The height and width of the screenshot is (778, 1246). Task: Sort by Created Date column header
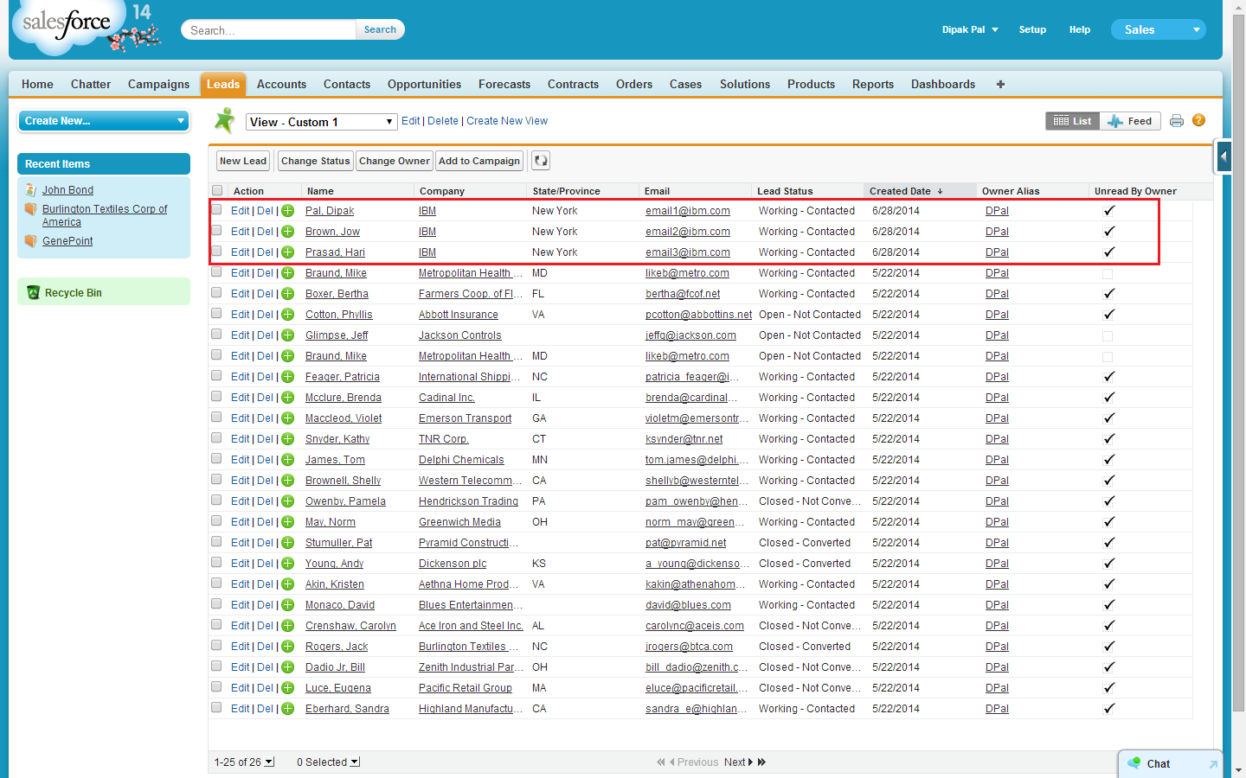[905, 191]
